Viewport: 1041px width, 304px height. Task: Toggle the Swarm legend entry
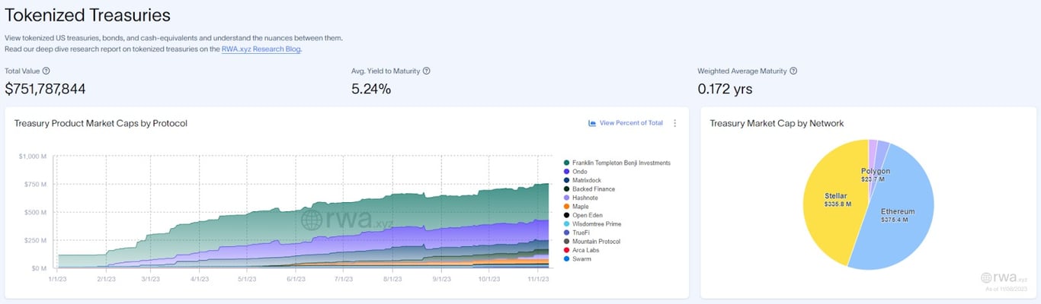pos(577,259)
